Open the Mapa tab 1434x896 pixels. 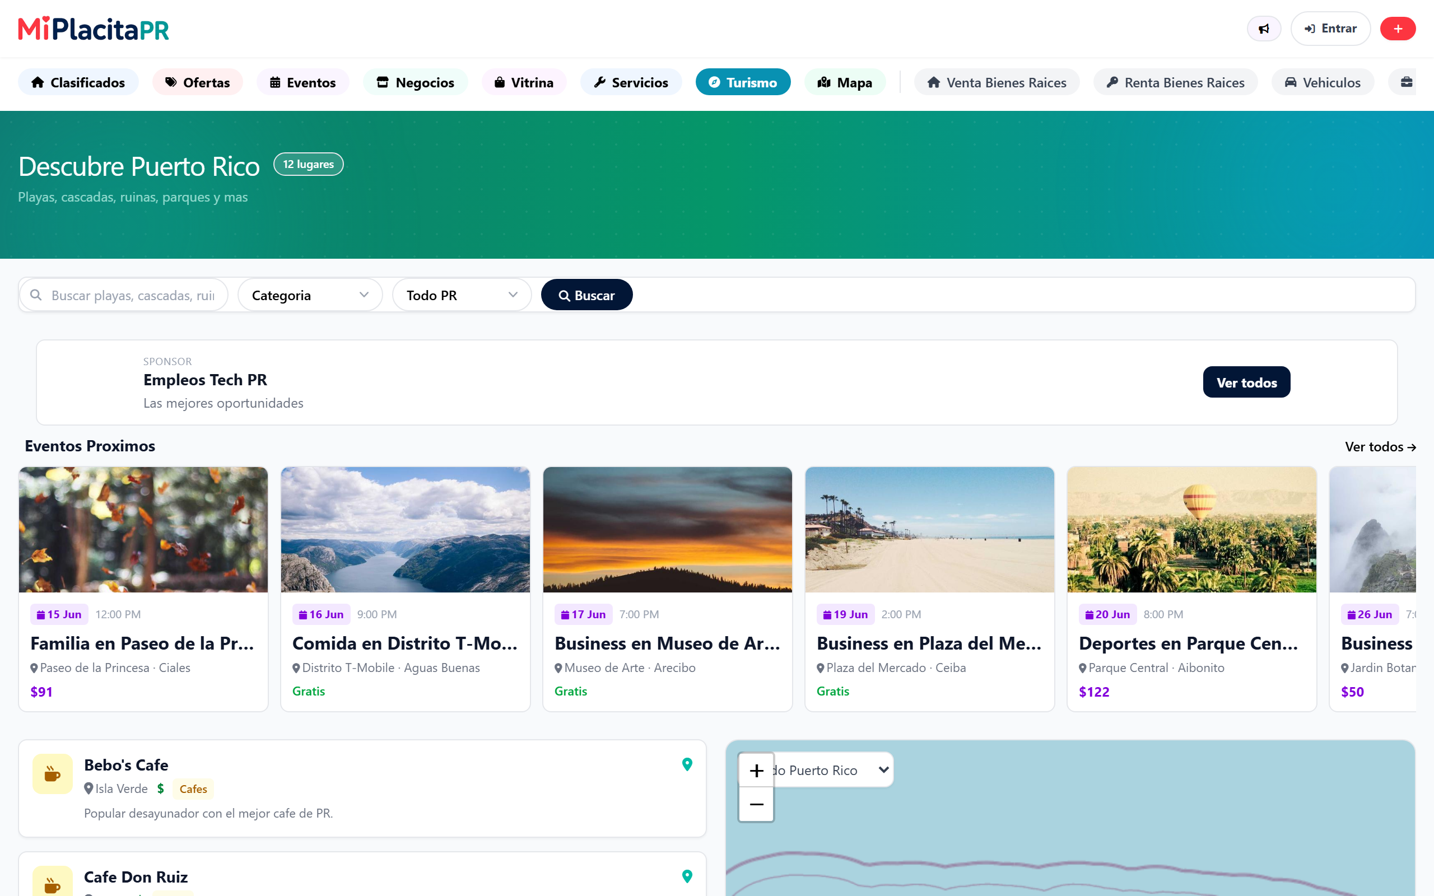click(844, 82)
